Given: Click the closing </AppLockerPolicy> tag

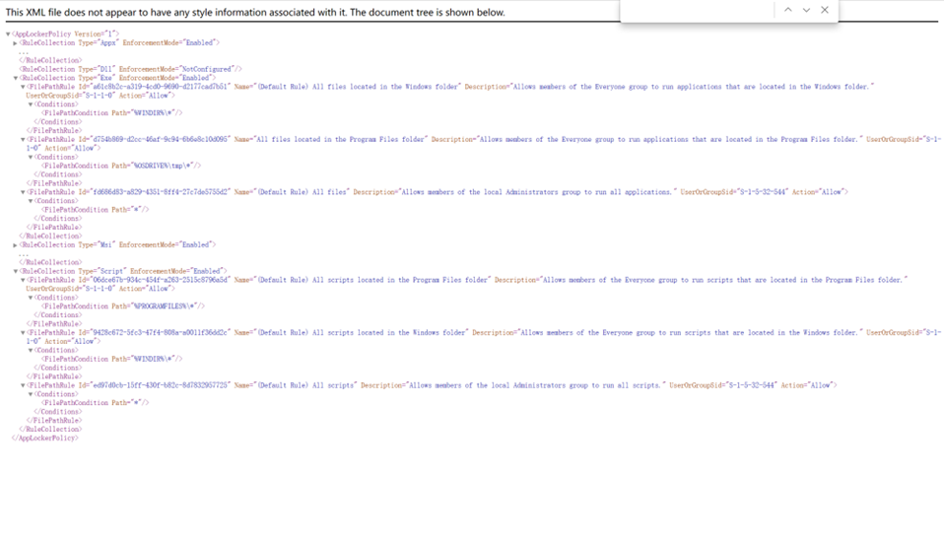Looking at the screenshot, I should point(45,439).
